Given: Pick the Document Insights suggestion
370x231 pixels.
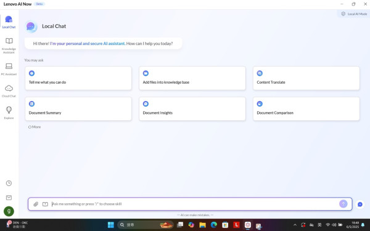Looking at the screenshot, I should pos(192,108).
